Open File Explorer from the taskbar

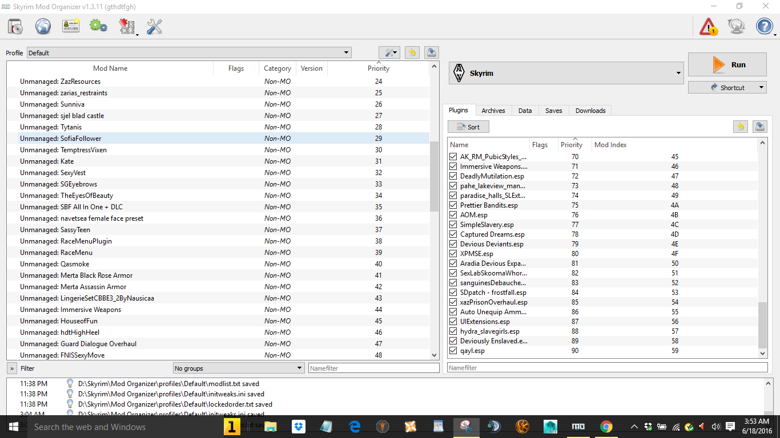270,427
